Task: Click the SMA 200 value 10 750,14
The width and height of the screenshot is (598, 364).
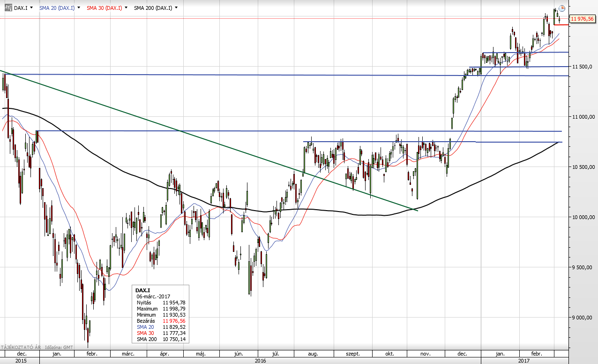Action: [174, 339]
